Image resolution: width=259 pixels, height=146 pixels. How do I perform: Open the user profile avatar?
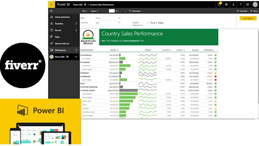[255, 5]
